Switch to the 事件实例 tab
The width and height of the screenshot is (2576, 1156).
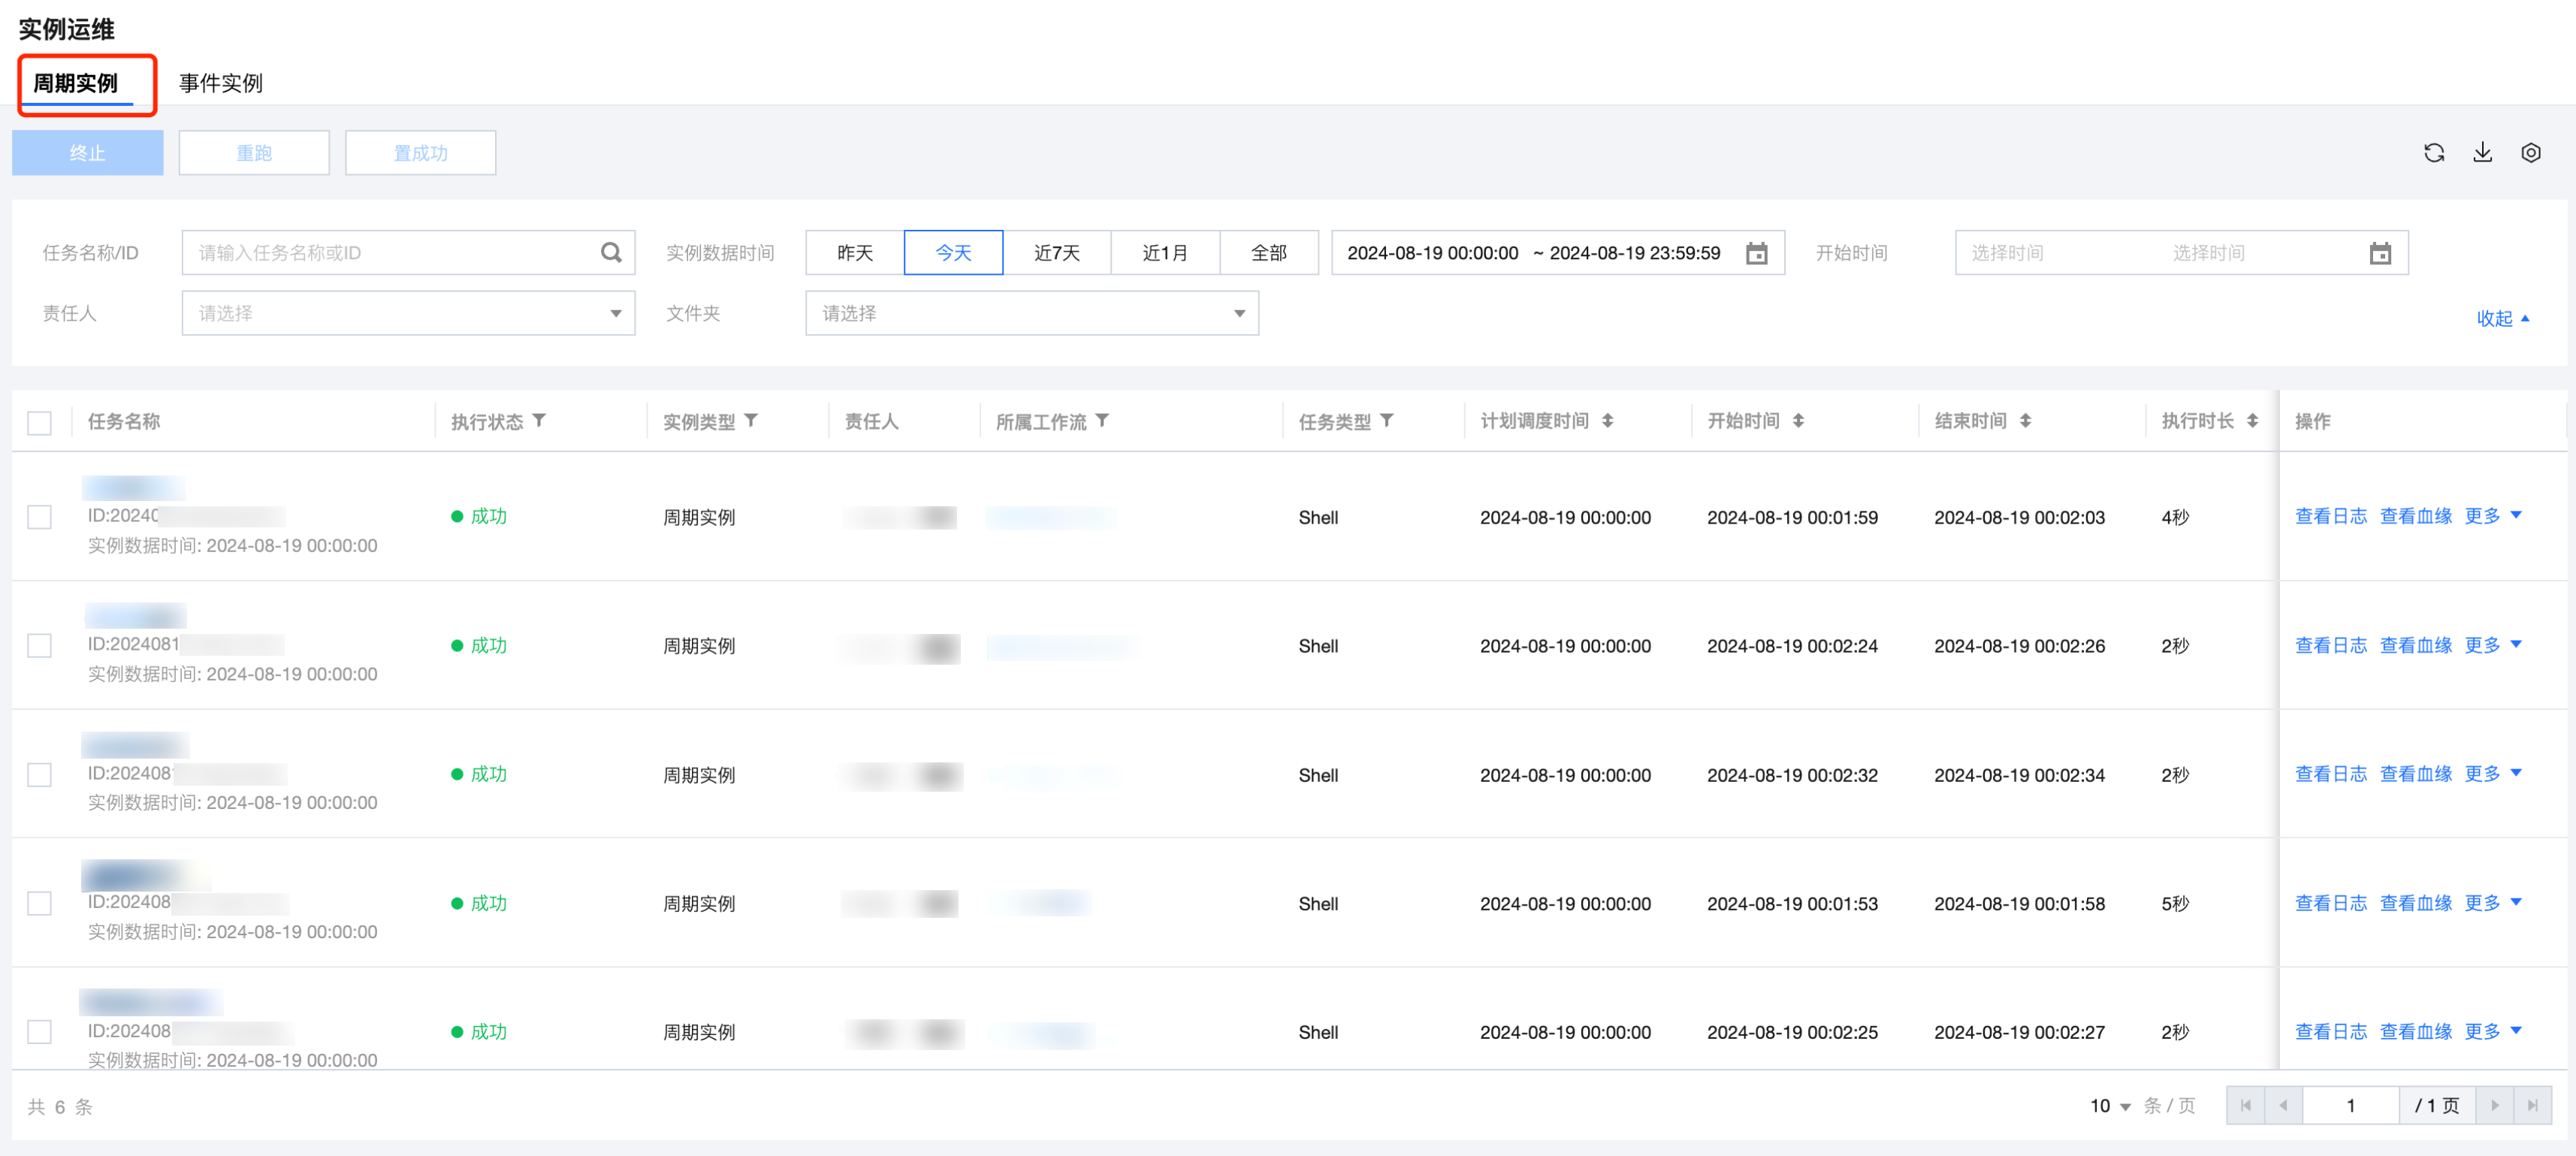click(x=221, y=83)
